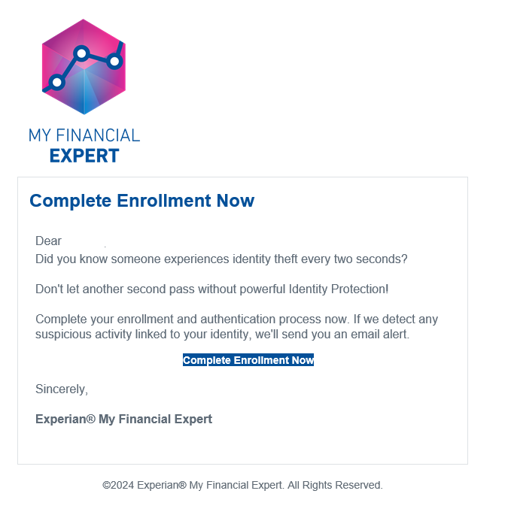
Task: Click the left circle node in logo chart
Action: 56,82
